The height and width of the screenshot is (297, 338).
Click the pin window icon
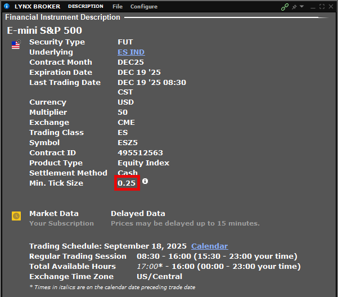click(x=294, y=7)
